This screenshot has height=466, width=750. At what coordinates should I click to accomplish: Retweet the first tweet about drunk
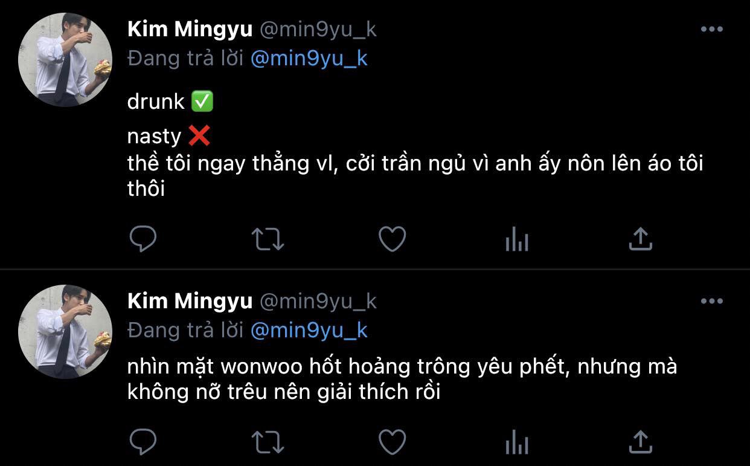pos(268,239)
